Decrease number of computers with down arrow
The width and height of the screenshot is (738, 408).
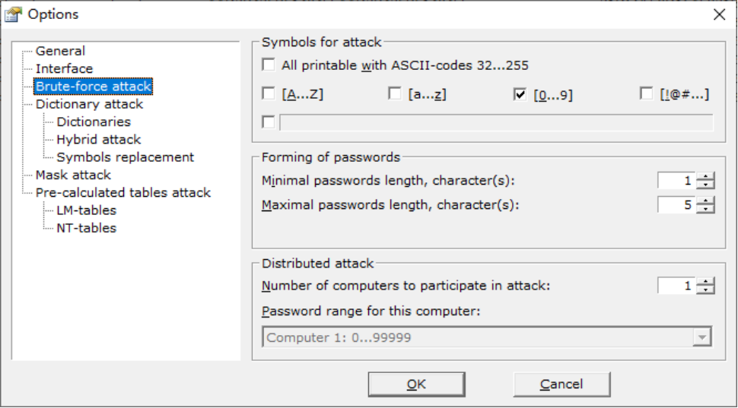coord(708,290)
